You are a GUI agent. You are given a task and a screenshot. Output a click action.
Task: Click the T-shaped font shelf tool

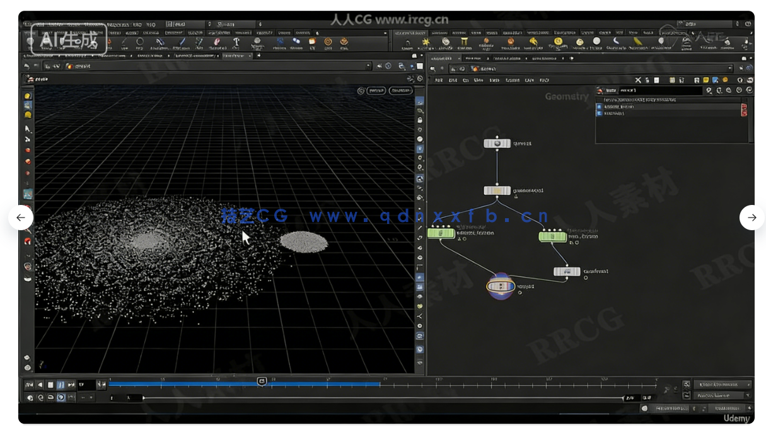click(236, 42)
